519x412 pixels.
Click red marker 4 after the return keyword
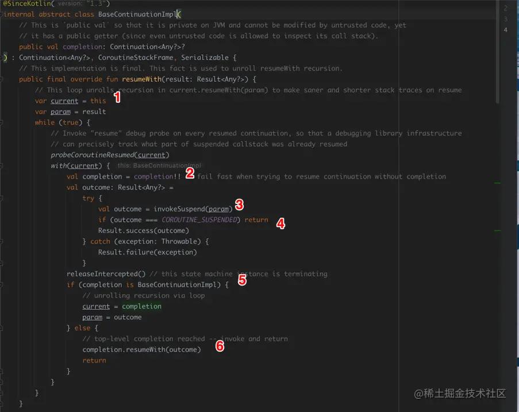280,224
